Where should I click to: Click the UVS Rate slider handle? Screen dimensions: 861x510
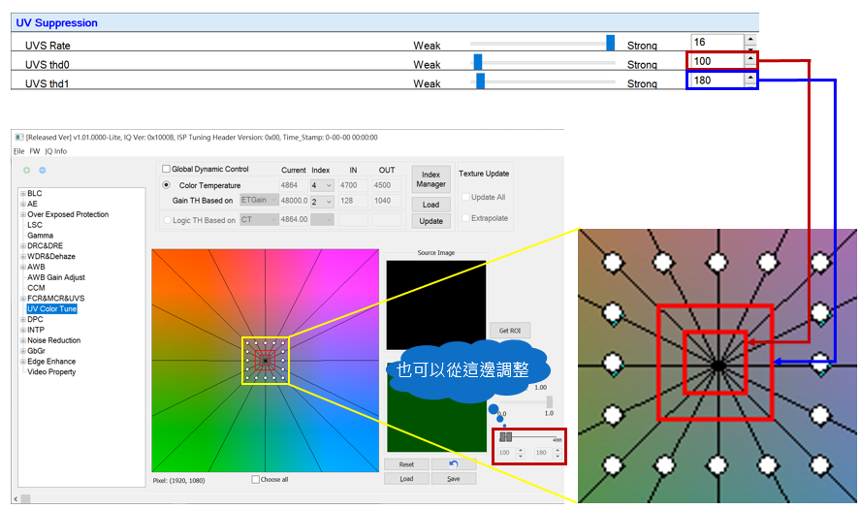point(610,43)
